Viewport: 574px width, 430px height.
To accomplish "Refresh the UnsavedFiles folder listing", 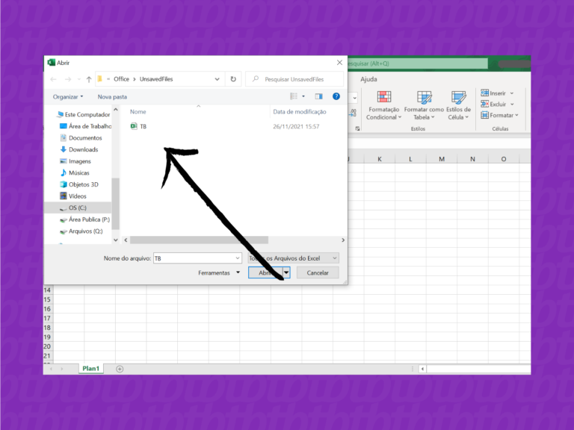I will 233,79.
